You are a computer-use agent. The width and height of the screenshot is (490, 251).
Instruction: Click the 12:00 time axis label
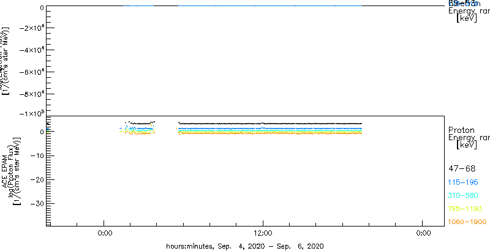(x=263, y=233)
